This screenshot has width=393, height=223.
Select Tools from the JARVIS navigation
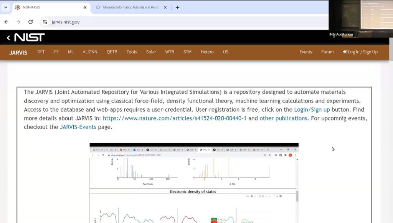pyautogui.click(x=132, y=52)
